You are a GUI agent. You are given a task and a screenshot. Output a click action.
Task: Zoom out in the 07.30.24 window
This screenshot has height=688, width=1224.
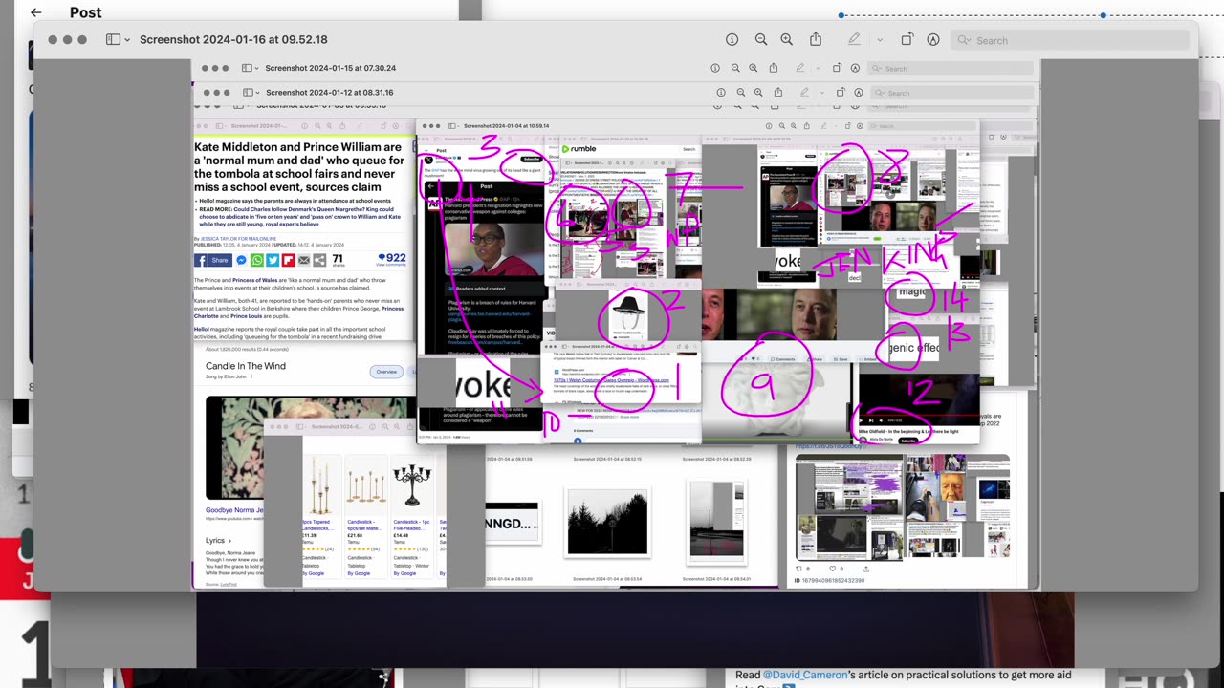tap(735, 68)
